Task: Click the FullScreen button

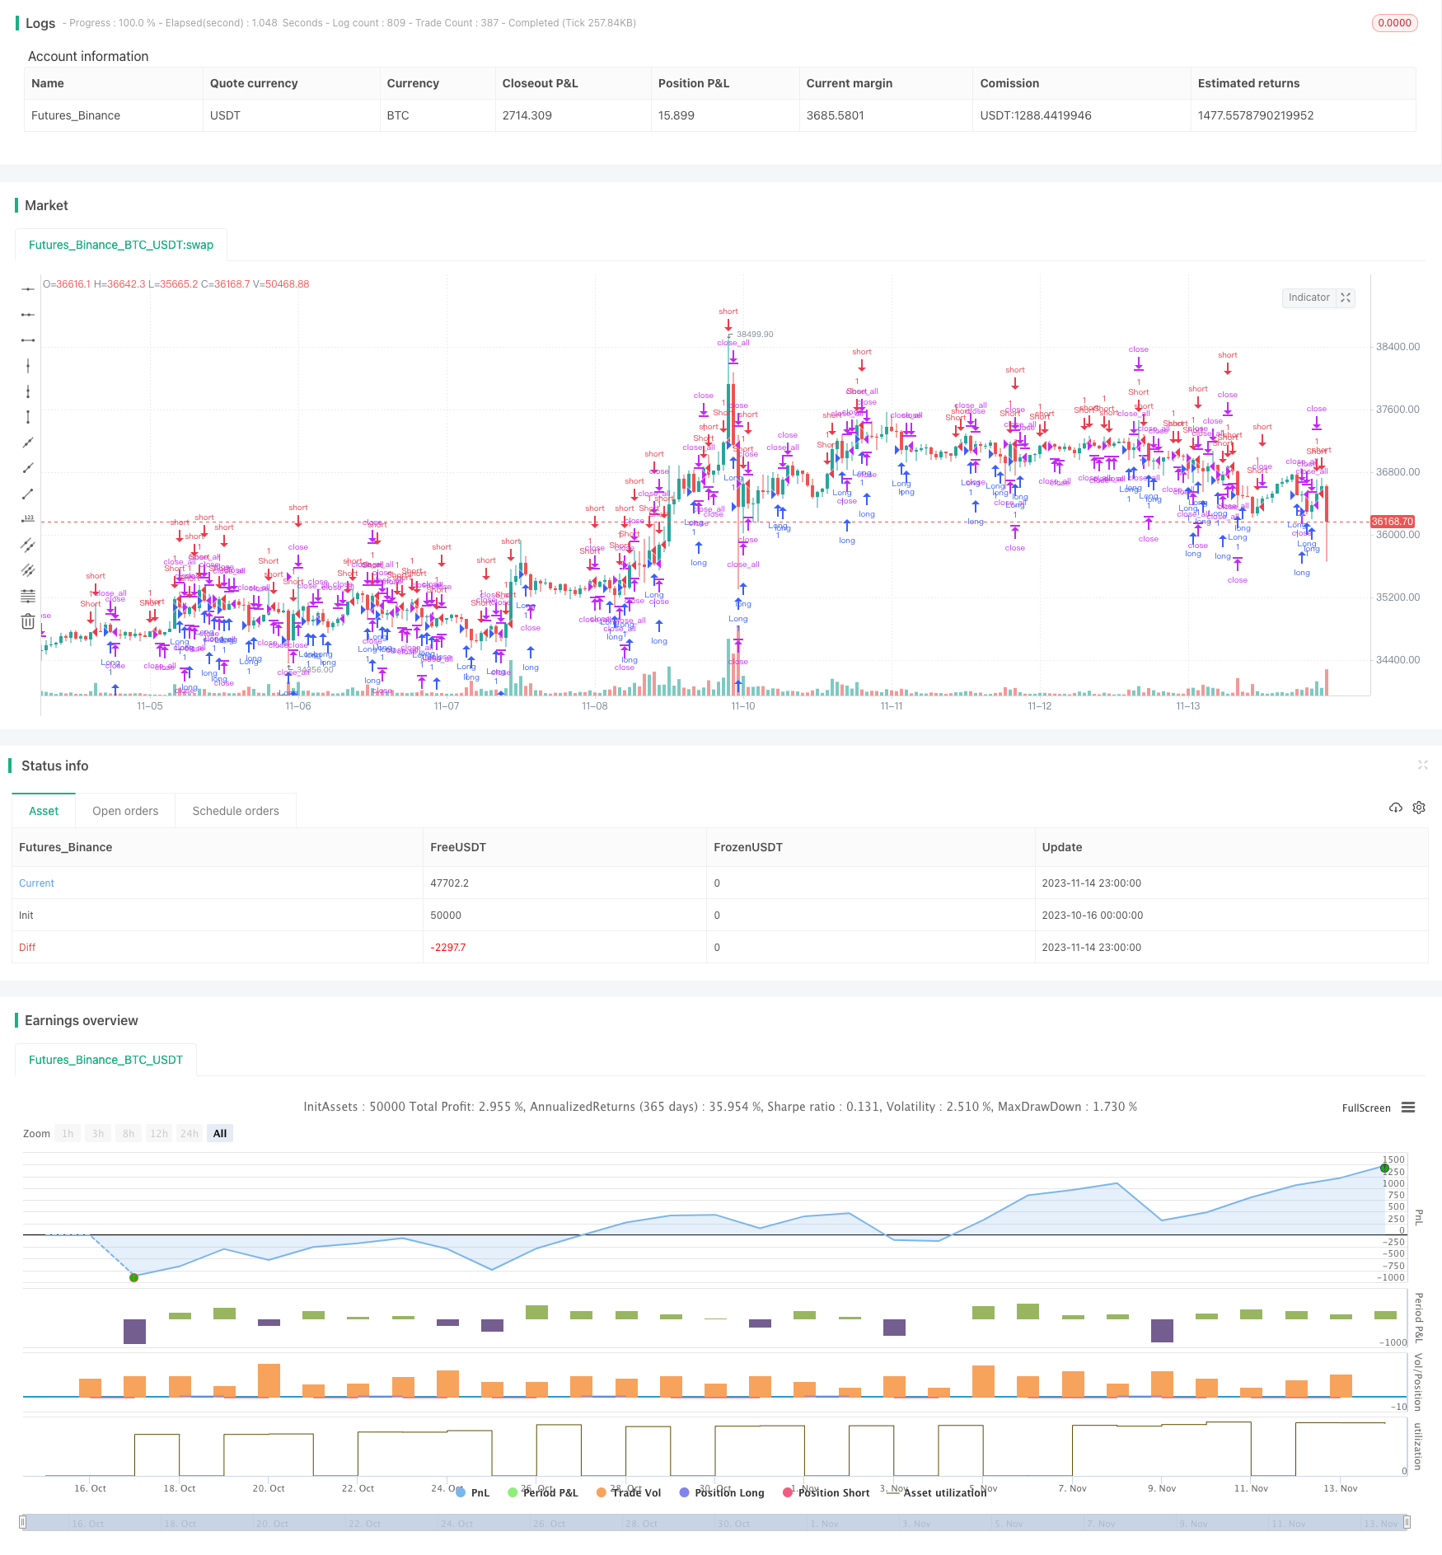Action: (x=1366, y=1108)
